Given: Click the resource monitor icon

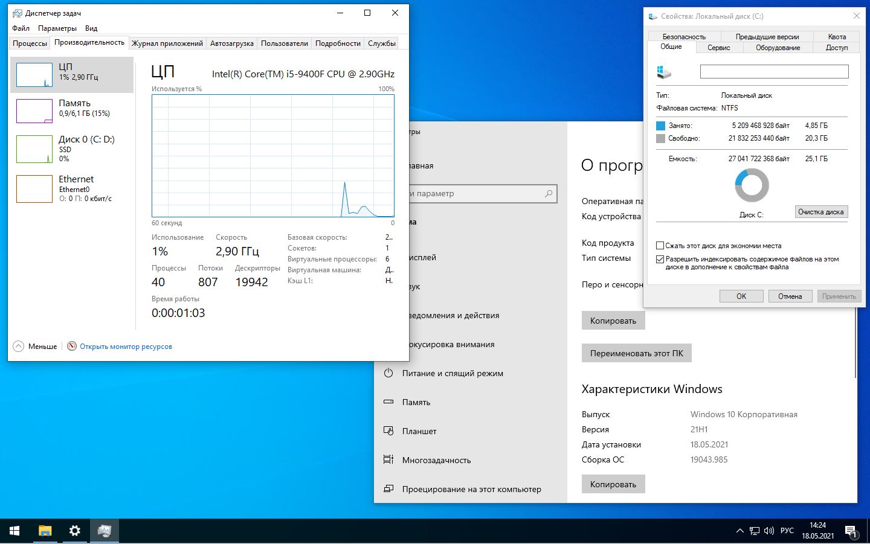Looking at the screenshot, I should tap(72, 346).
